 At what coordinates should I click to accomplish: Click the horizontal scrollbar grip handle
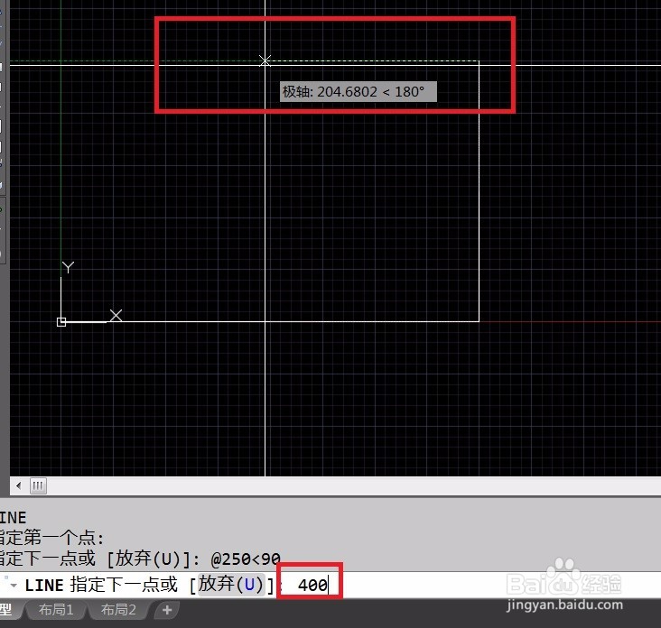[38, 485]
